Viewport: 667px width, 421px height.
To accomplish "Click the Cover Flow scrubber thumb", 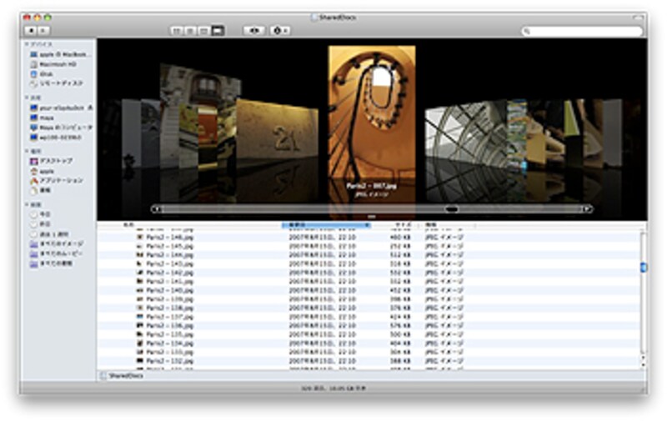I will click(451, 208).
